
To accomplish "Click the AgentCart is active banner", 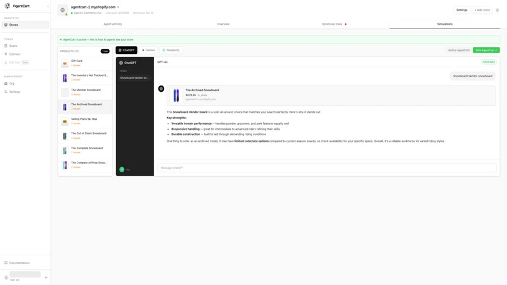I will (x=279, y=39).
